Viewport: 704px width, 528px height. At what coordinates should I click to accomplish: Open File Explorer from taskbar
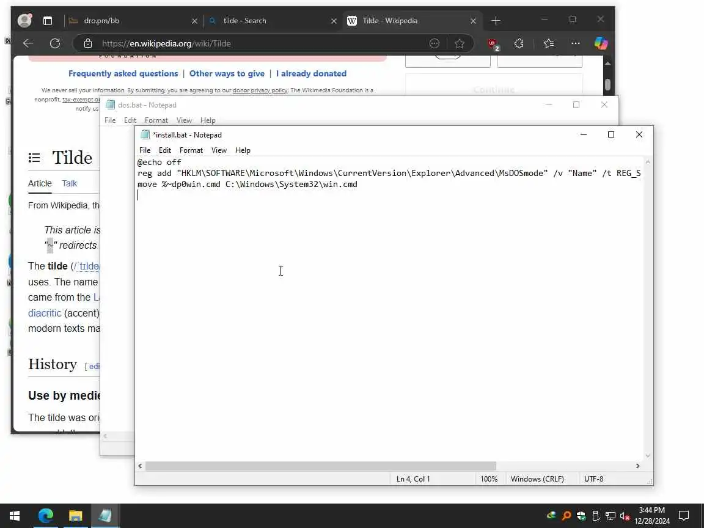75,516
